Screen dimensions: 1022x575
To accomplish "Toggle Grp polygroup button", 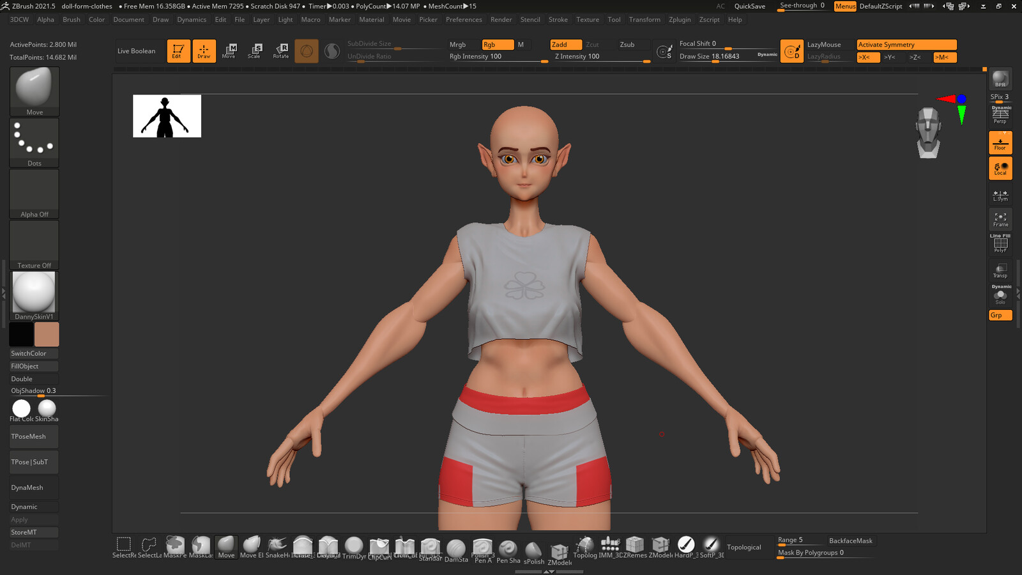I will click(x=1000, y=315).
